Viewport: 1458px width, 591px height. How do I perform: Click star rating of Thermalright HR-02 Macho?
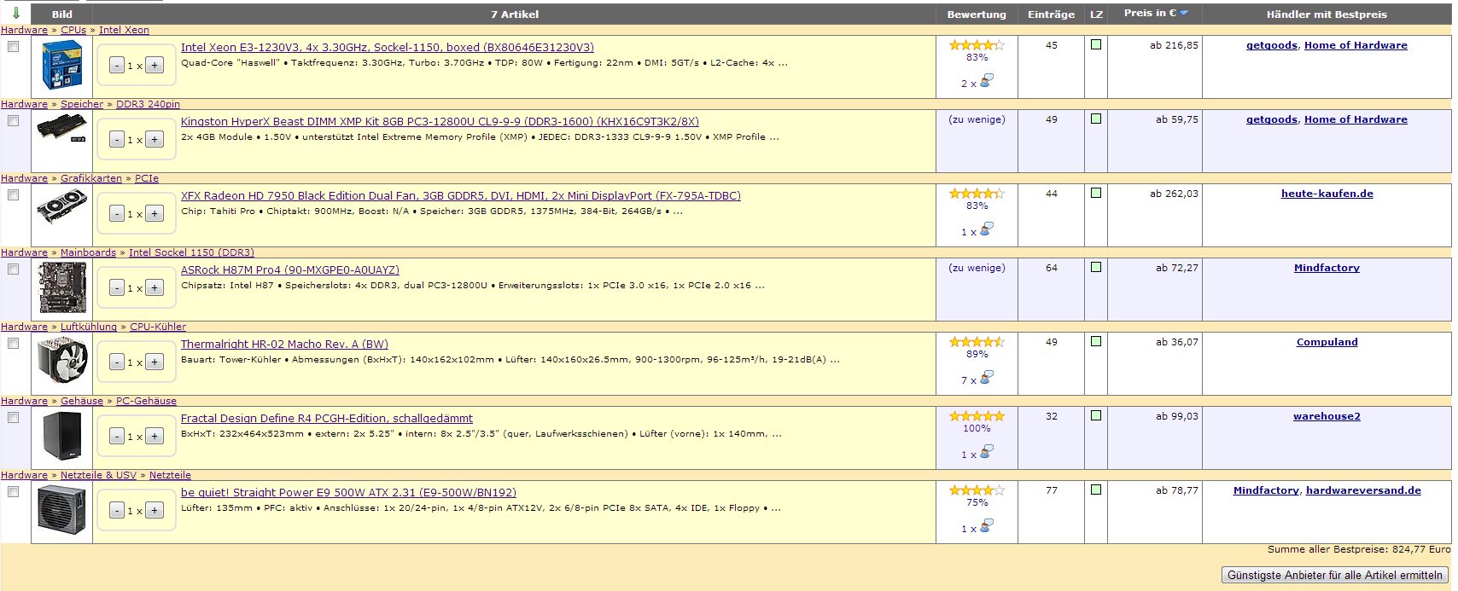click(x=977, y=342)
